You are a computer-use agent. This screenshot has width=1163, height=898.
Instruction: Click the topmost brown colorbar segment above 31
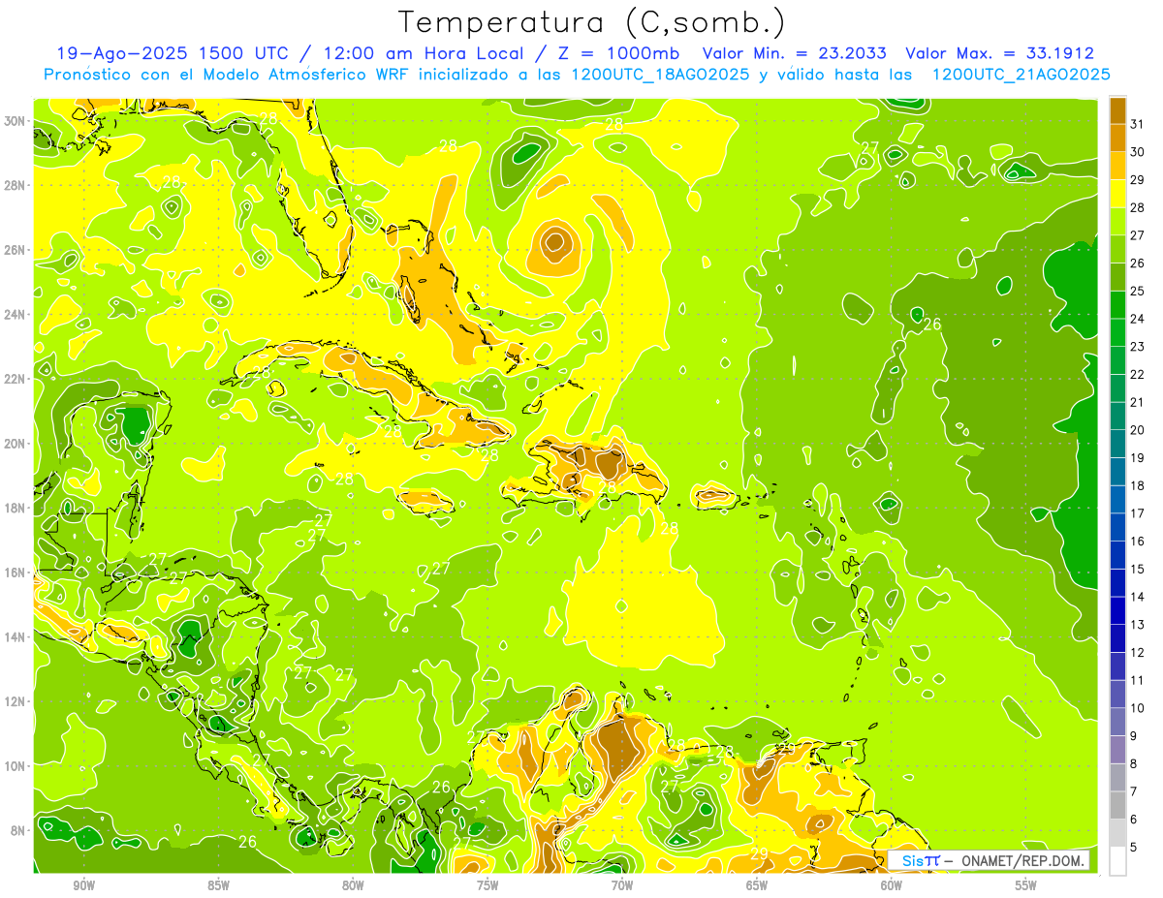pyautogui.click(x=1117, y=110)
